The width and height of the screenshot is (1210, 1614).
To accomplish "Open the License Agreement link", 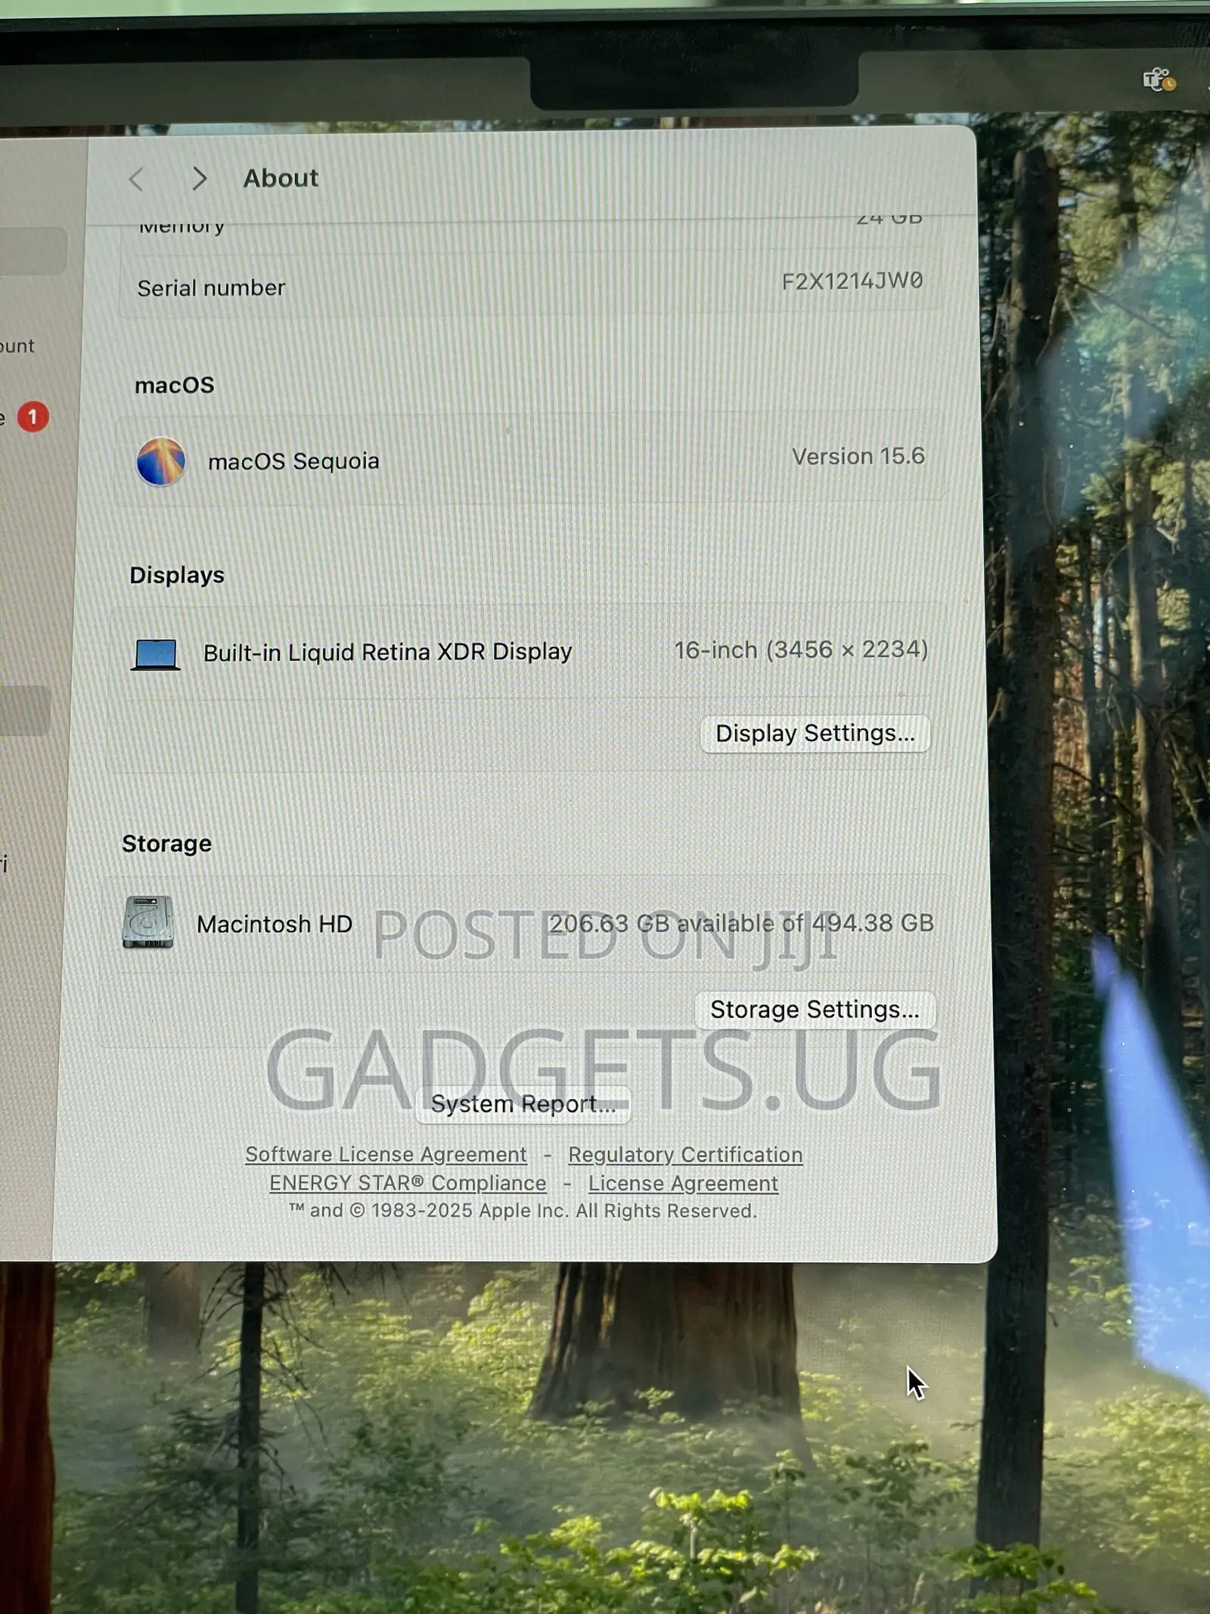I will pyautogui.click(x=683, y=1184).
